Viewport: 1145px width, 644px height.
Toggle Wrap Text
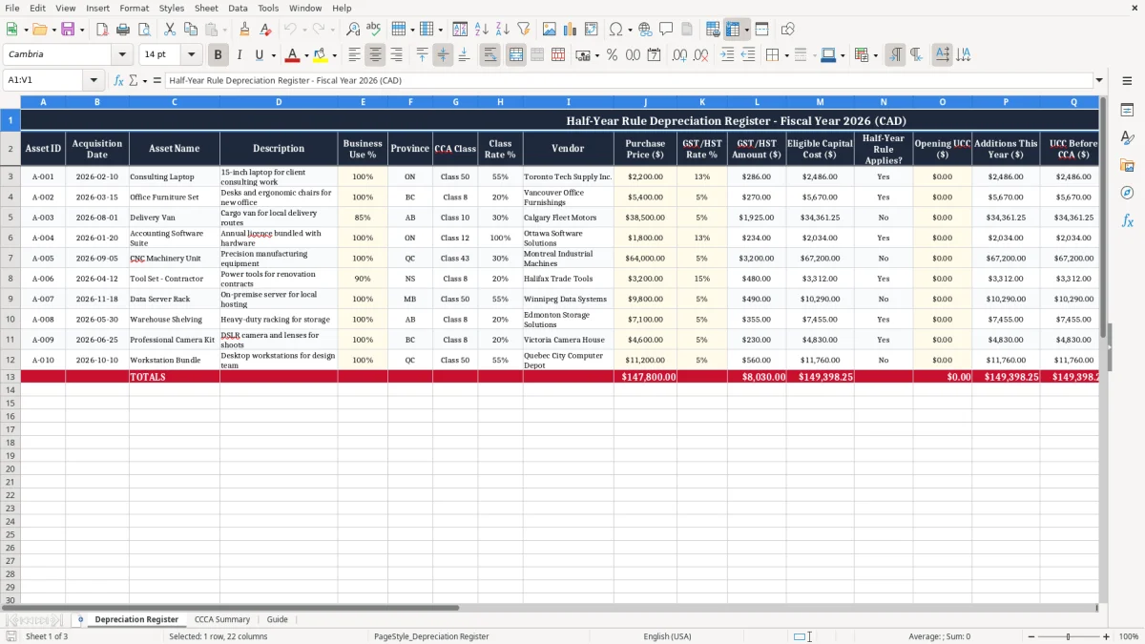489,55
